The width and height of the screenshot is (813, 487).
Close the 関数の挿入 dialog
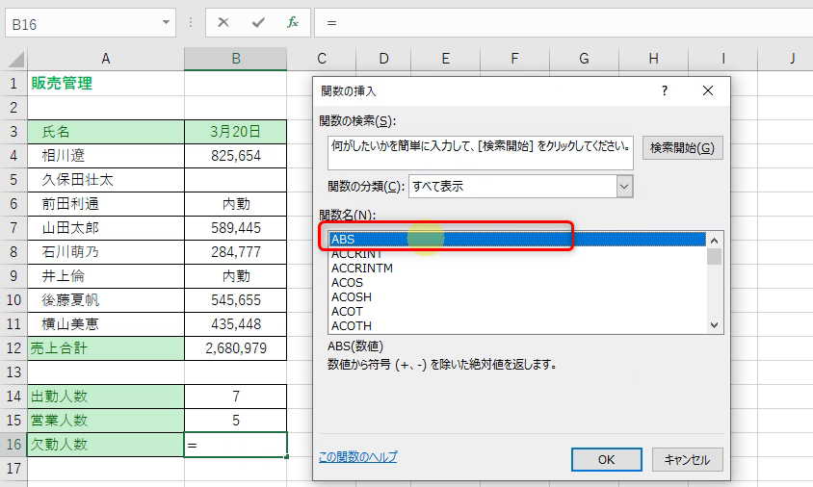pos(708,90)
